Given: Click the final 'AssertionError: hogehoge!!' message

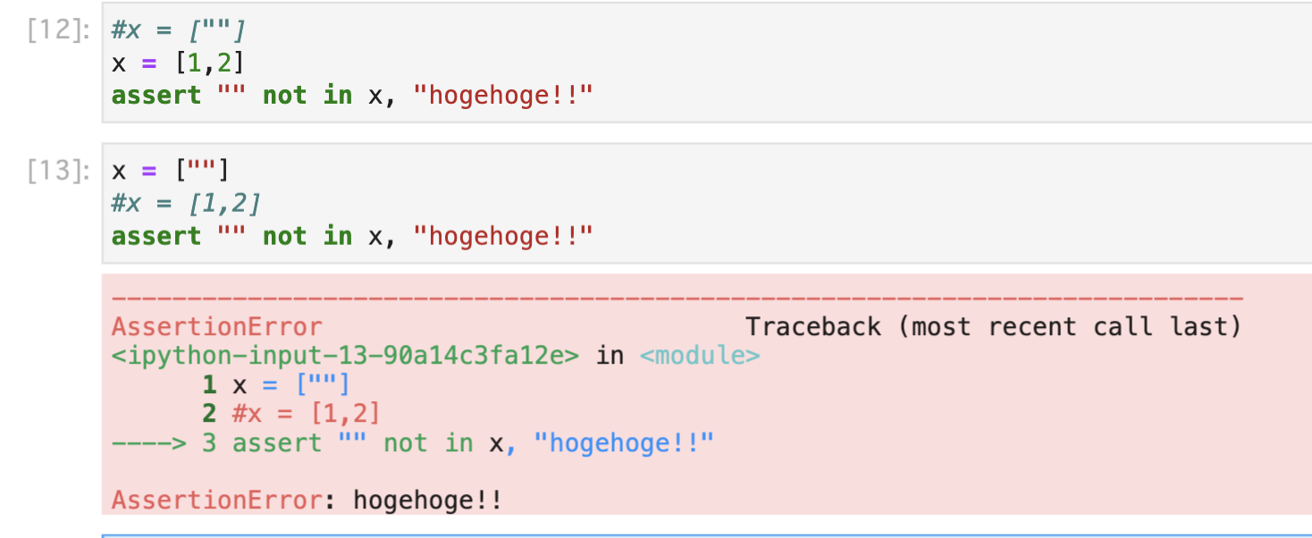Looking at the screenshot, I should tap(307, 500).
